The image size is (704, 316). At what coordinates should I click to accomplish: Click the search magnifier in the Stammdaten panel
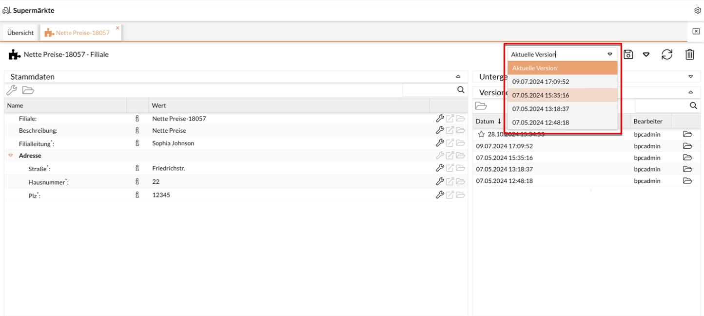461,90
